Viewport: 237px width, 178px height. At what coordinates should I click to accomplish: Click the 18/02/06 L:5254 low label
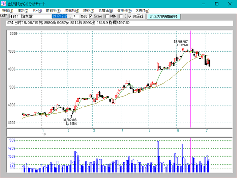(x=70, y=122)
